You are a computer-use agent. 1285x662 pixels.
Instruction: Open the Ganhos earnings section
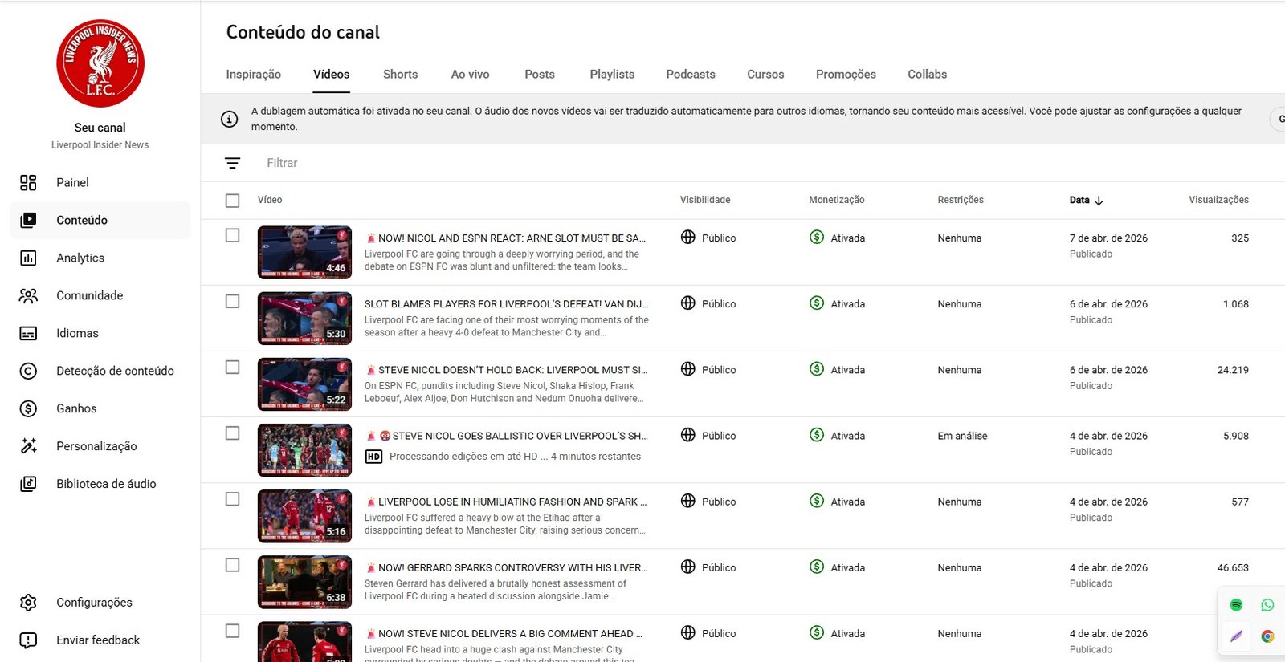pos(100,409)
